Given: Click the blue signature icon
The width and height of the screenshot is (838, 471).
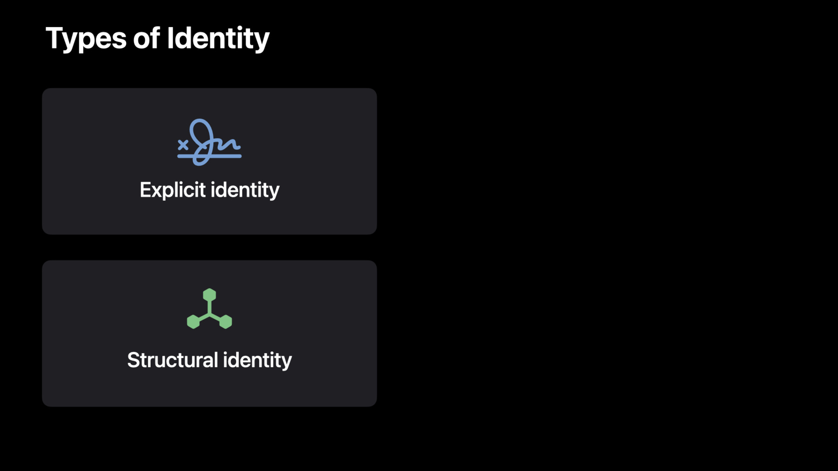Looking at the screenshot, I should coord(209,142).
